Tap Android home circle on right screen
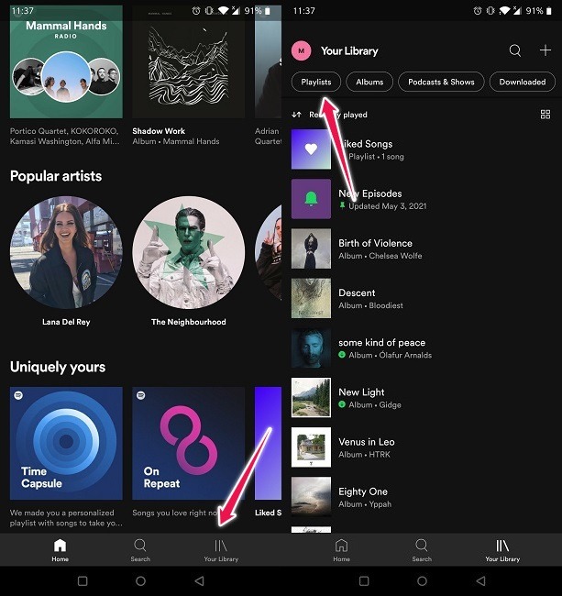562x596 pixels. point(422,580)
